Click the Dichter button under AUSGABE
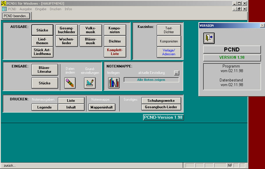Image resolution: width=265 pixels, height=169 pixels. (115, 41)
